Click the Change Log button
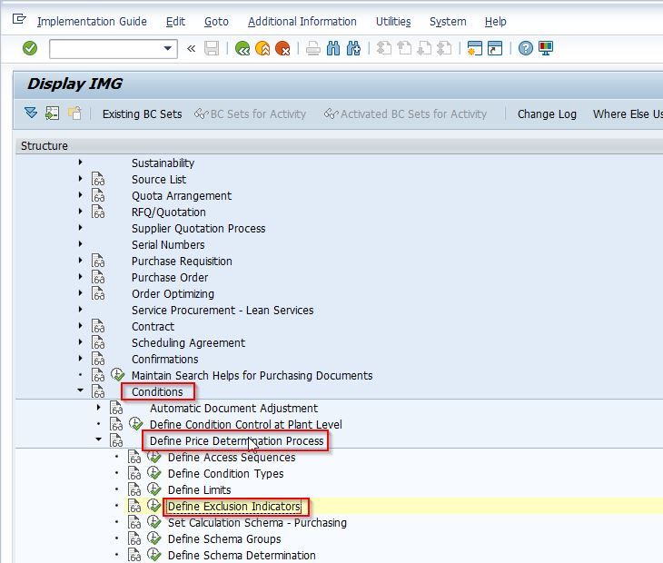The image size is (663, 563). click(547, 114)
